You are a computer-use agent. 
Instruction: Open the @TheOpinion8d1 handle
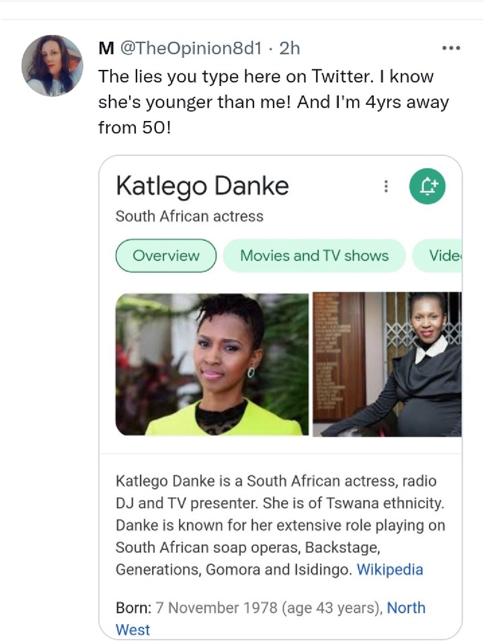(x=191, y=48)
